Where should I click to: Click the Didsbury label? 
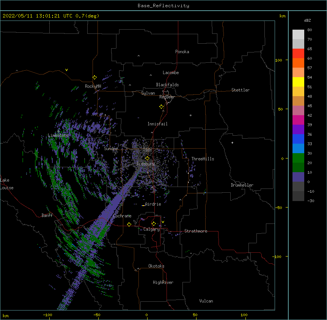(x=145, y=164)
